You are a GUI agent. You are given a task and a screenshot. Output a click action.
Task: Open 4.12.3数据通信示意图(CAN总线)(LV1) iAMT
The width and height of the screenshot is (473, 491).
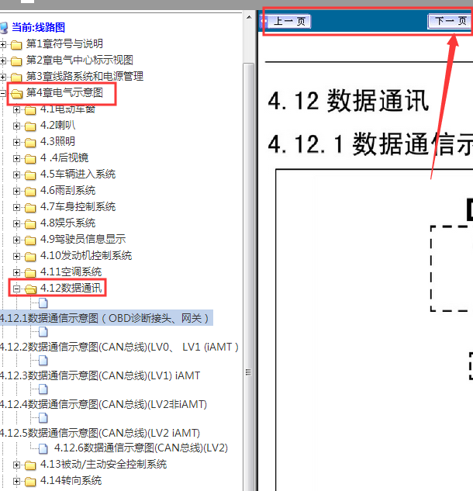pyautogui.click(x=100, y=375)
